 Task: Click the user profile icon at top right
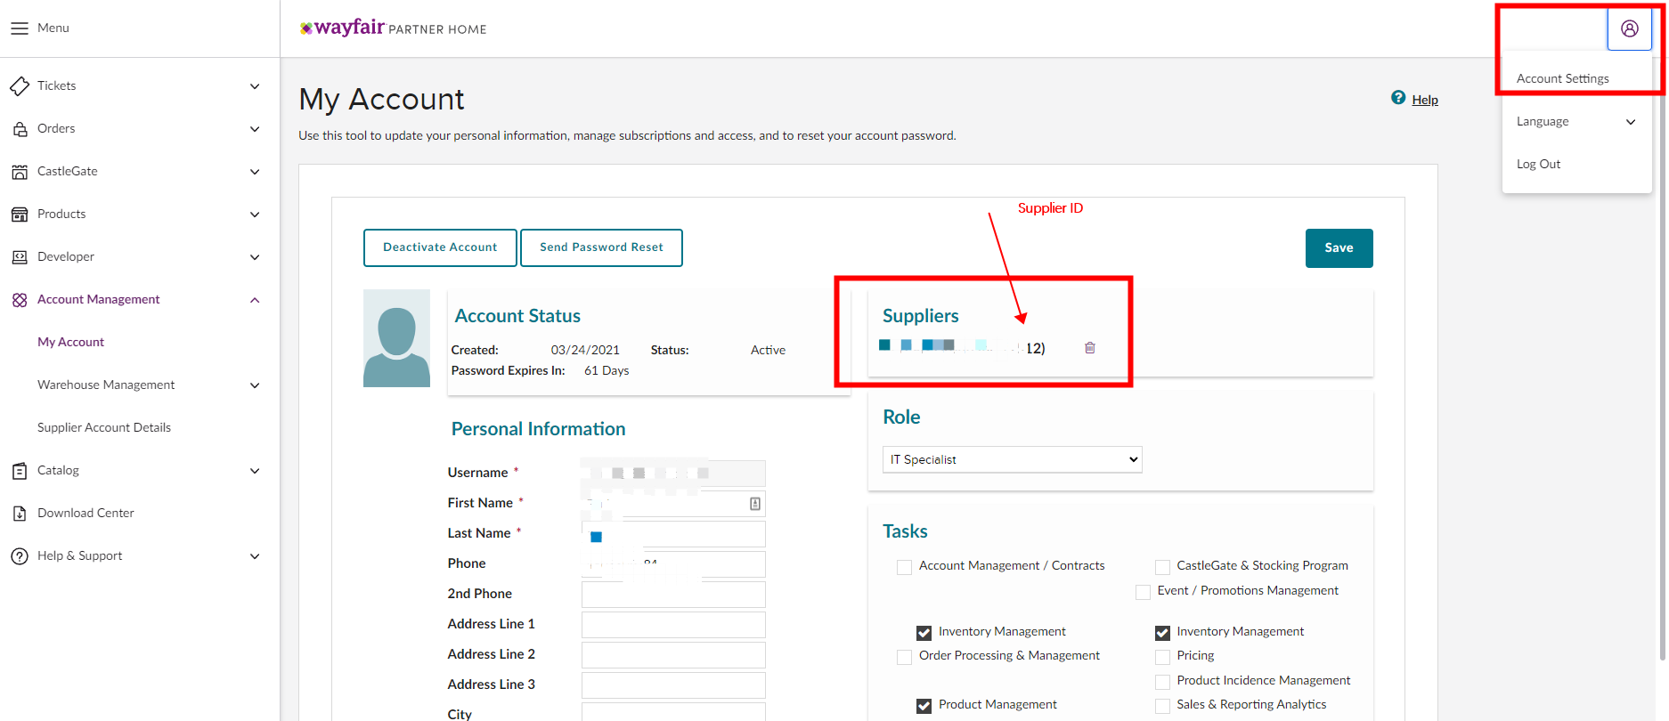pyautogui.click(x=1629, y=28)
